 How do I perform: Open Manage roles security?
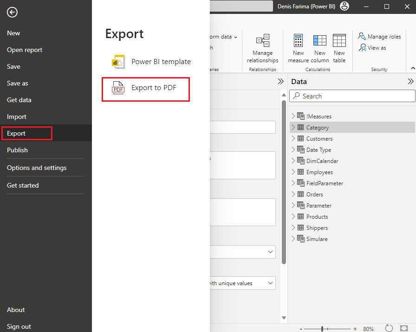tap(379, 37)
